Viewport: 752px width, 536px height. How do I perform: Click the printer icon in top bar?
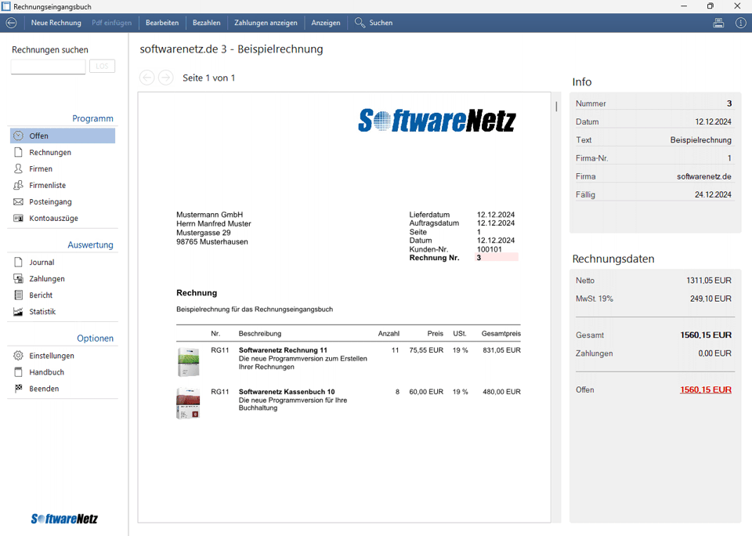[x=718, y=23]
